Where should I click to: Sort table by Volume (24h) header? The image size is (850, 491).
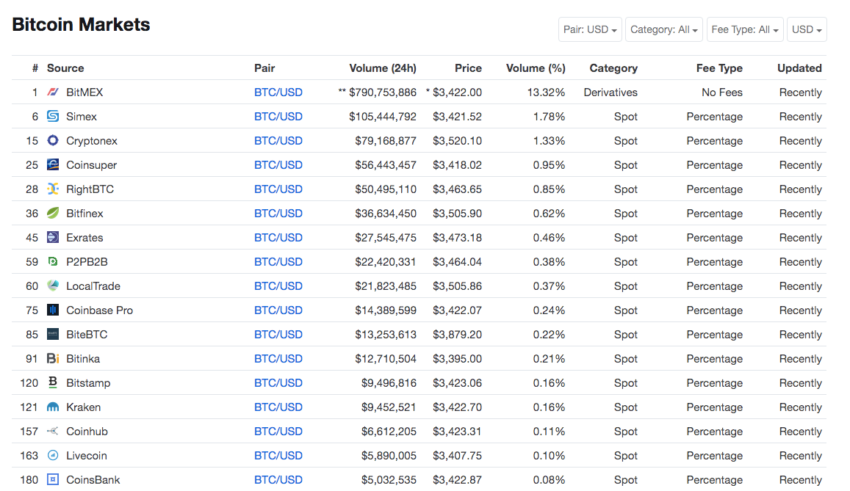(x=383, y=68)
